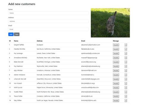Open Modify for Fey Martinon
Screen dimensions: 141x109
(116, 66)
